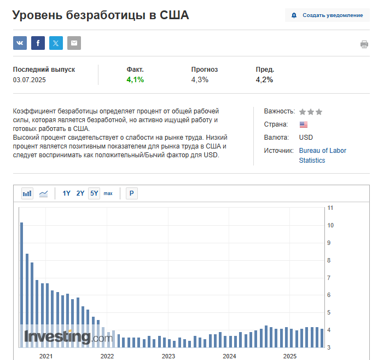This screenshot has width=372, height=360.
Task: Click the printer icon
Action: click(x=364, y=44)
